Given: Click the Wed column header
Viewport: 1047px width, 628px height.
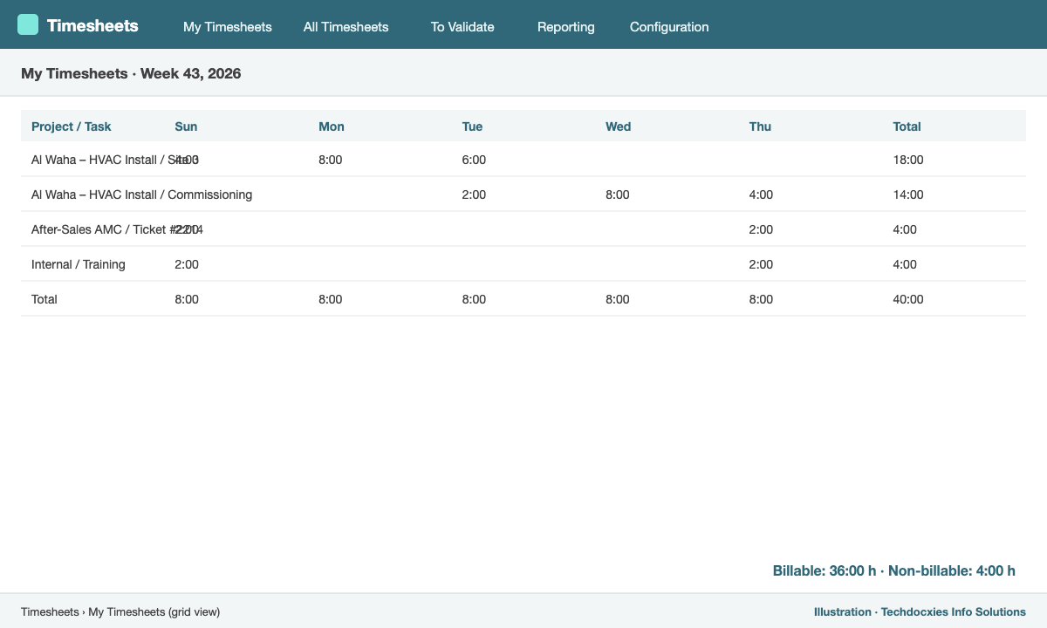Looking at the screenshot, I should tap(618, 126).
